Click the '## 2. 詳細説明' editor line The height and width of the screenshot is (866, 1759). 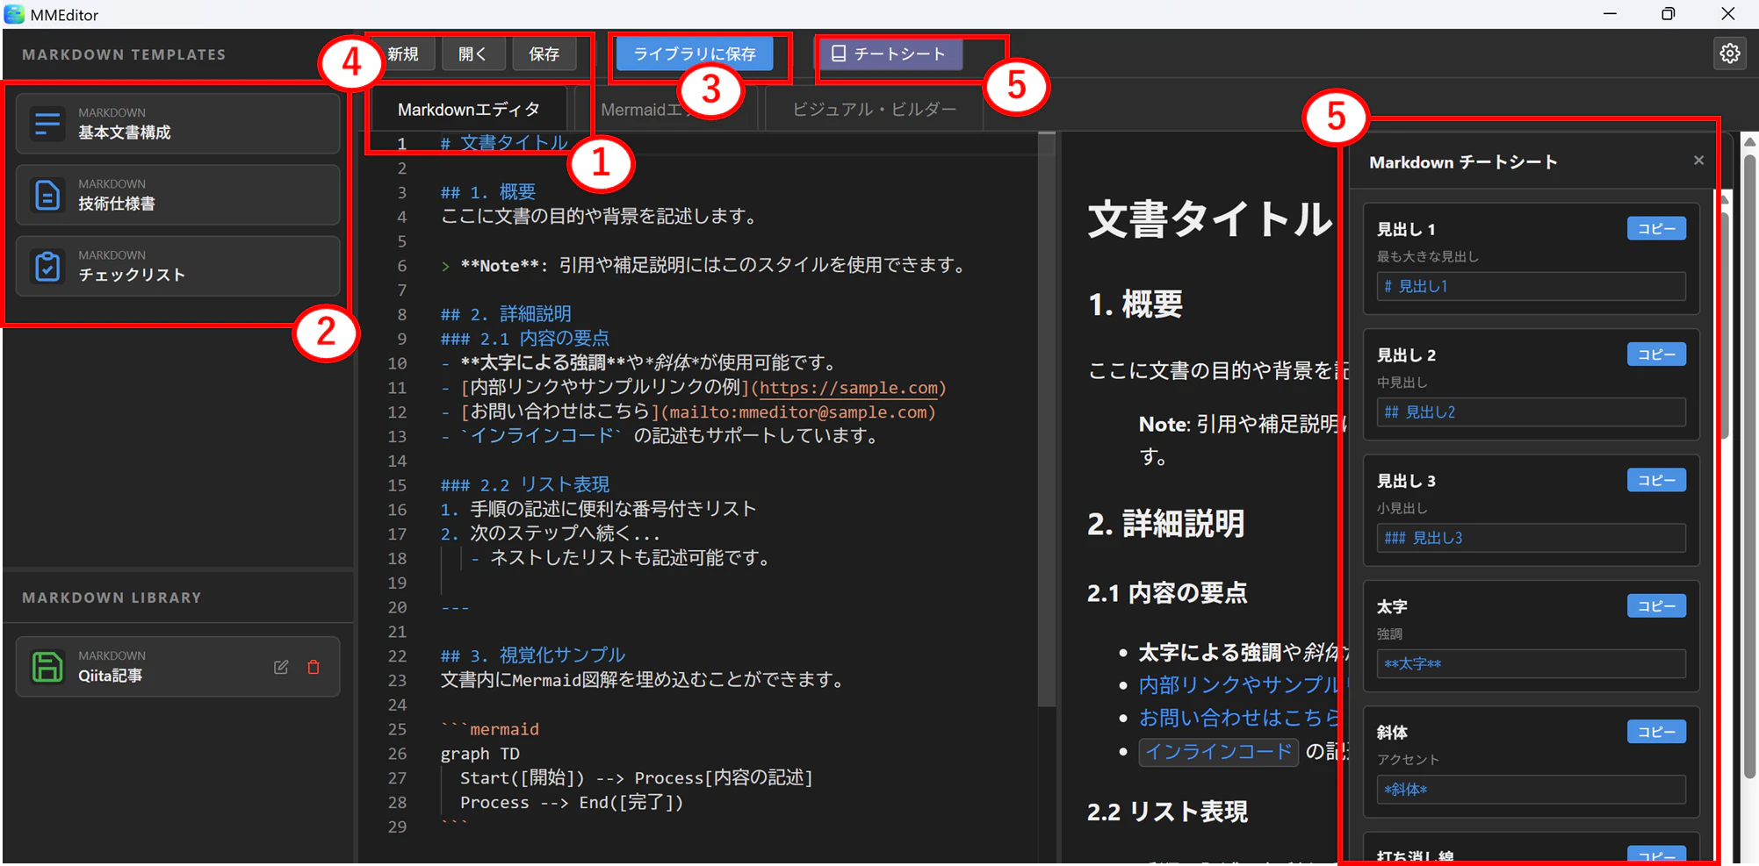(506, 314)
